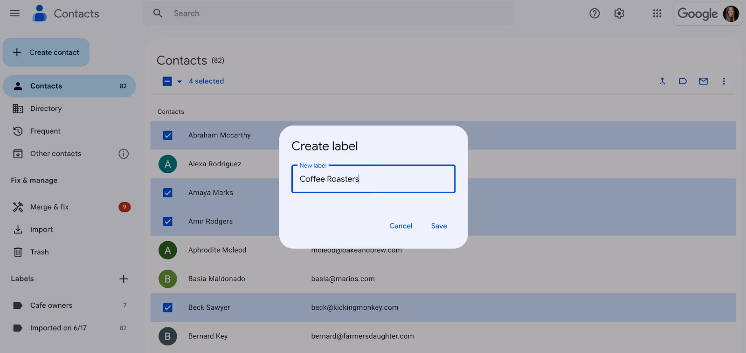
Task: Click email basia@marios.com
Action: [343, 279]
